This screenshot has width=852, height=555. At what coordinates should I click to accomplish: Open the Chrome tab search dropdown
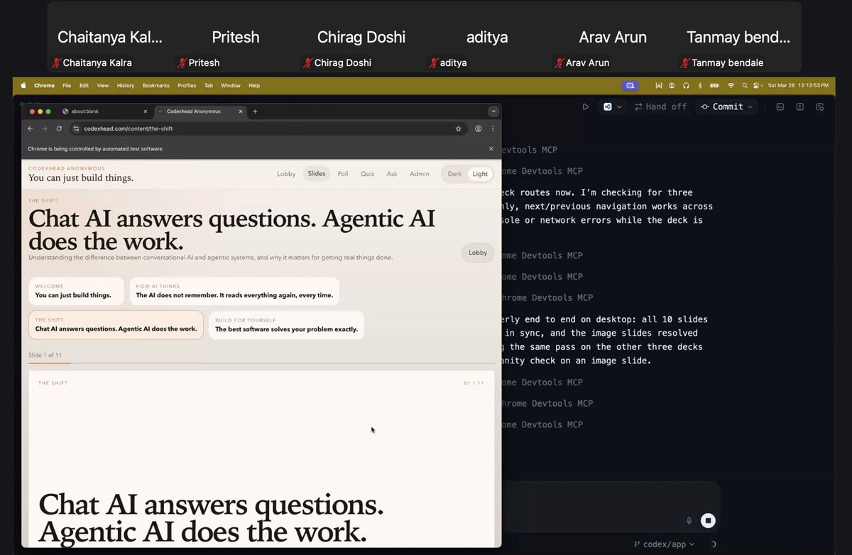pos(493,111)
